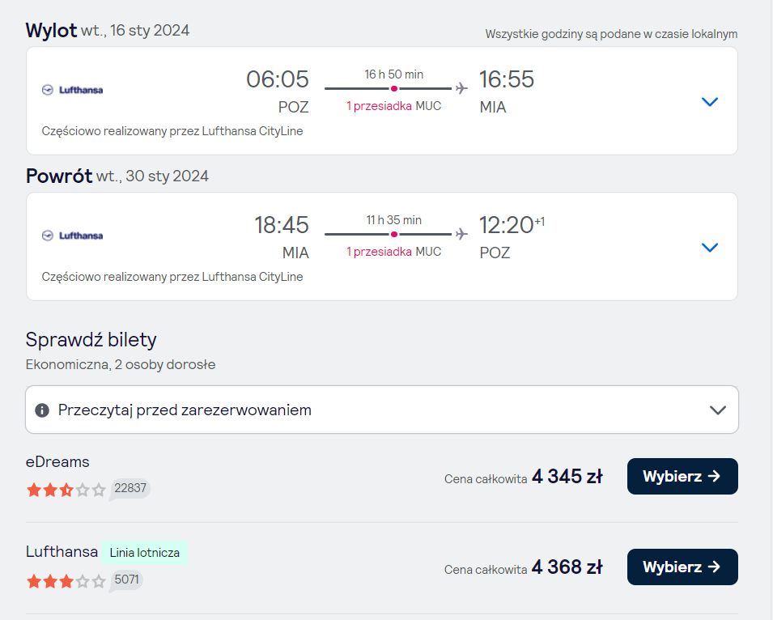Click the info icon beside 'Przeczytaj przed zarezerwowaniem'

pos(42,410)
